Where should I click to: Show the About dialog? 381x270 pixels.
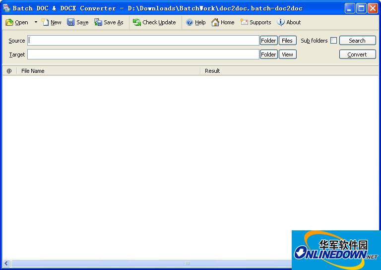[x=289, y=22]
